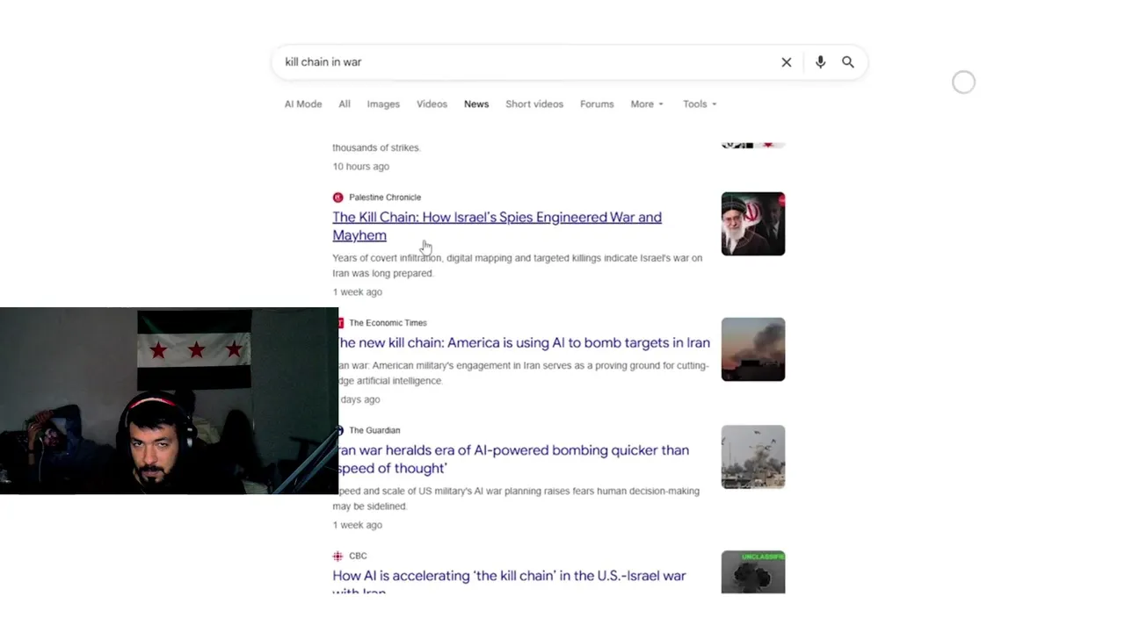Click the CBC source favicon

coord(337,556)
